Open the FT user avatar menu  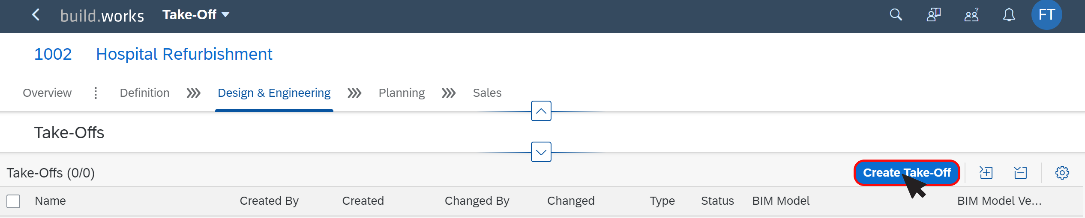1046,15
